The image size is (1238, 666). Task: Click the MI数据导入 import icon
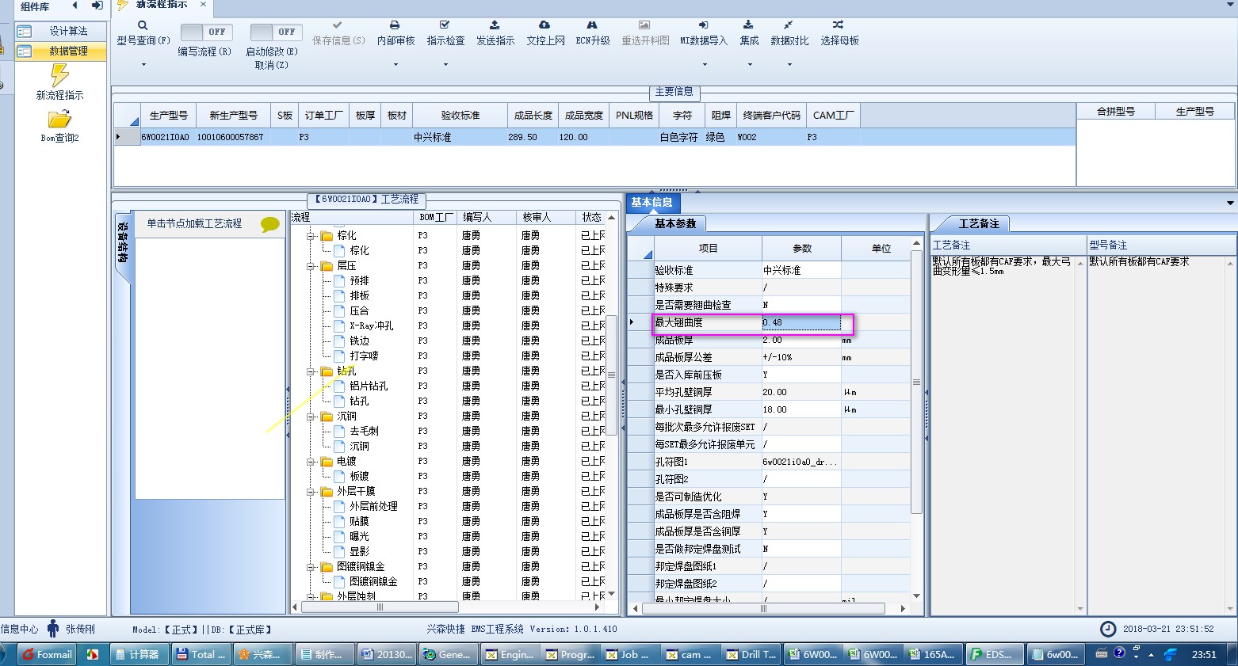click(703, 25)
